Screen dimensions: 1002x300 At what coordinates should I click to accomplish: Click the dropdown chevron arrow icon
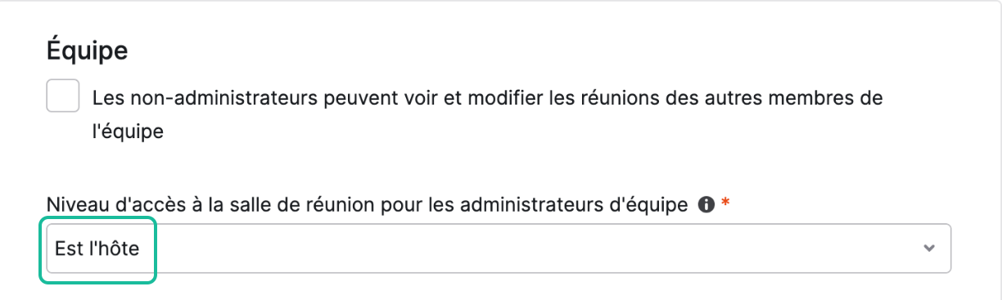point(928,248)
